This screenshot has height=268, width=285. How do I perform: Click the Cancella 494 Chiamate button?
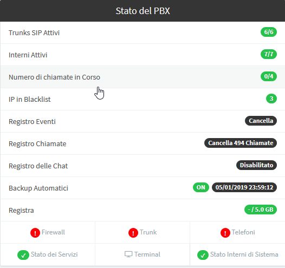[x=241, y=143]
